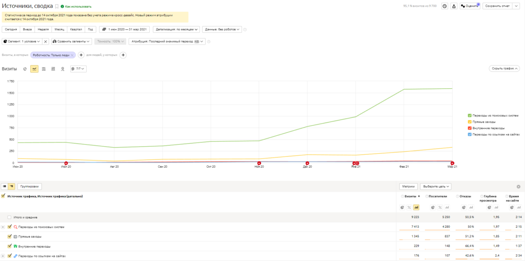Switch chart to map view
Image resolution: width=525 pixels, height=261 pixels.
tap(62, 69)
